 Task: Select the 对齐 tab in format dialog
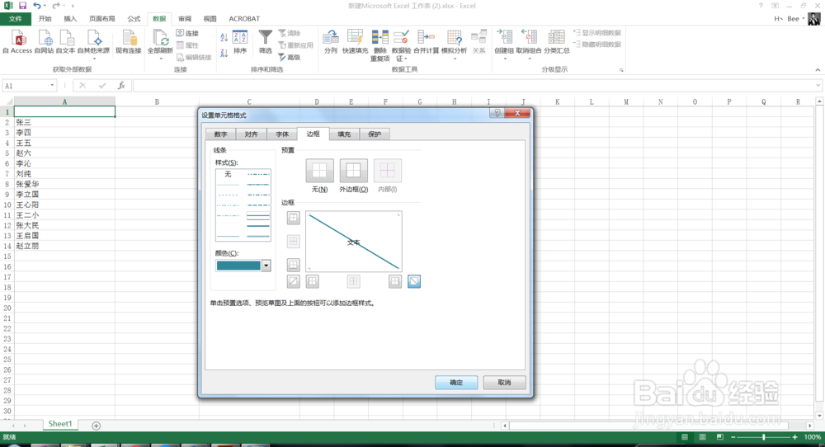(251, 134)
